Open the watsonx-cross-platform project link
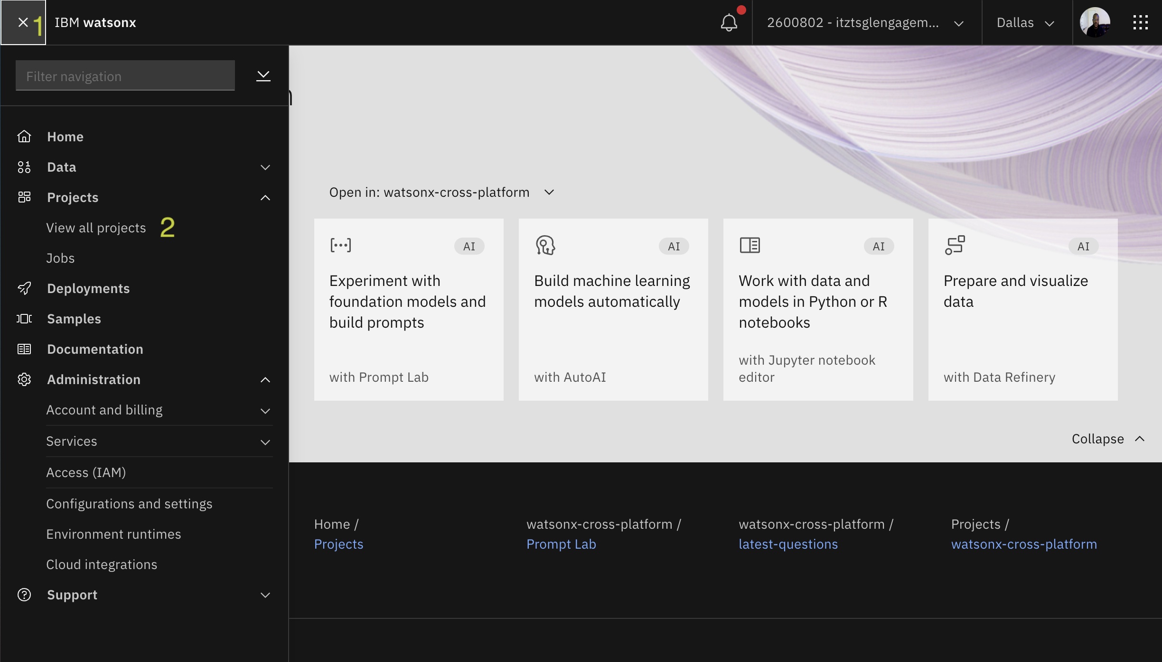 click(x=1024, y=544)
